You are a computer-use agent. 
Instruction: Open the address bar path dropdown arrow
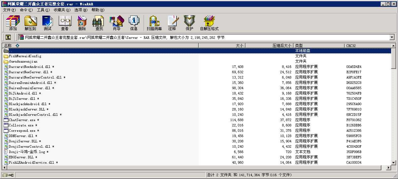point(392,38)
